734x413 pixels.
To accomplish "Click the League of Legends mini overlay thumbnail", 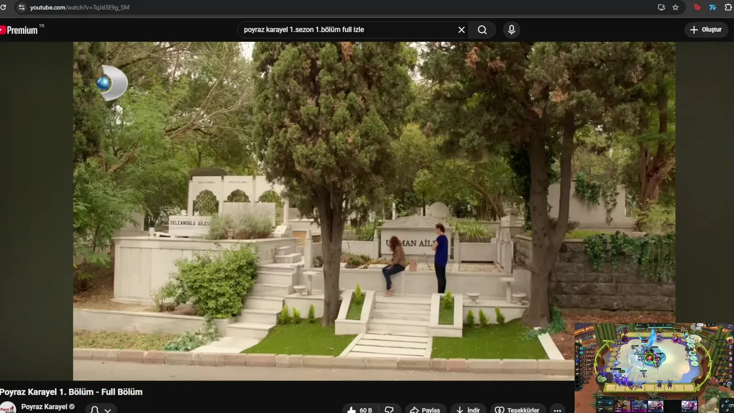I will [x=654, y=368].
